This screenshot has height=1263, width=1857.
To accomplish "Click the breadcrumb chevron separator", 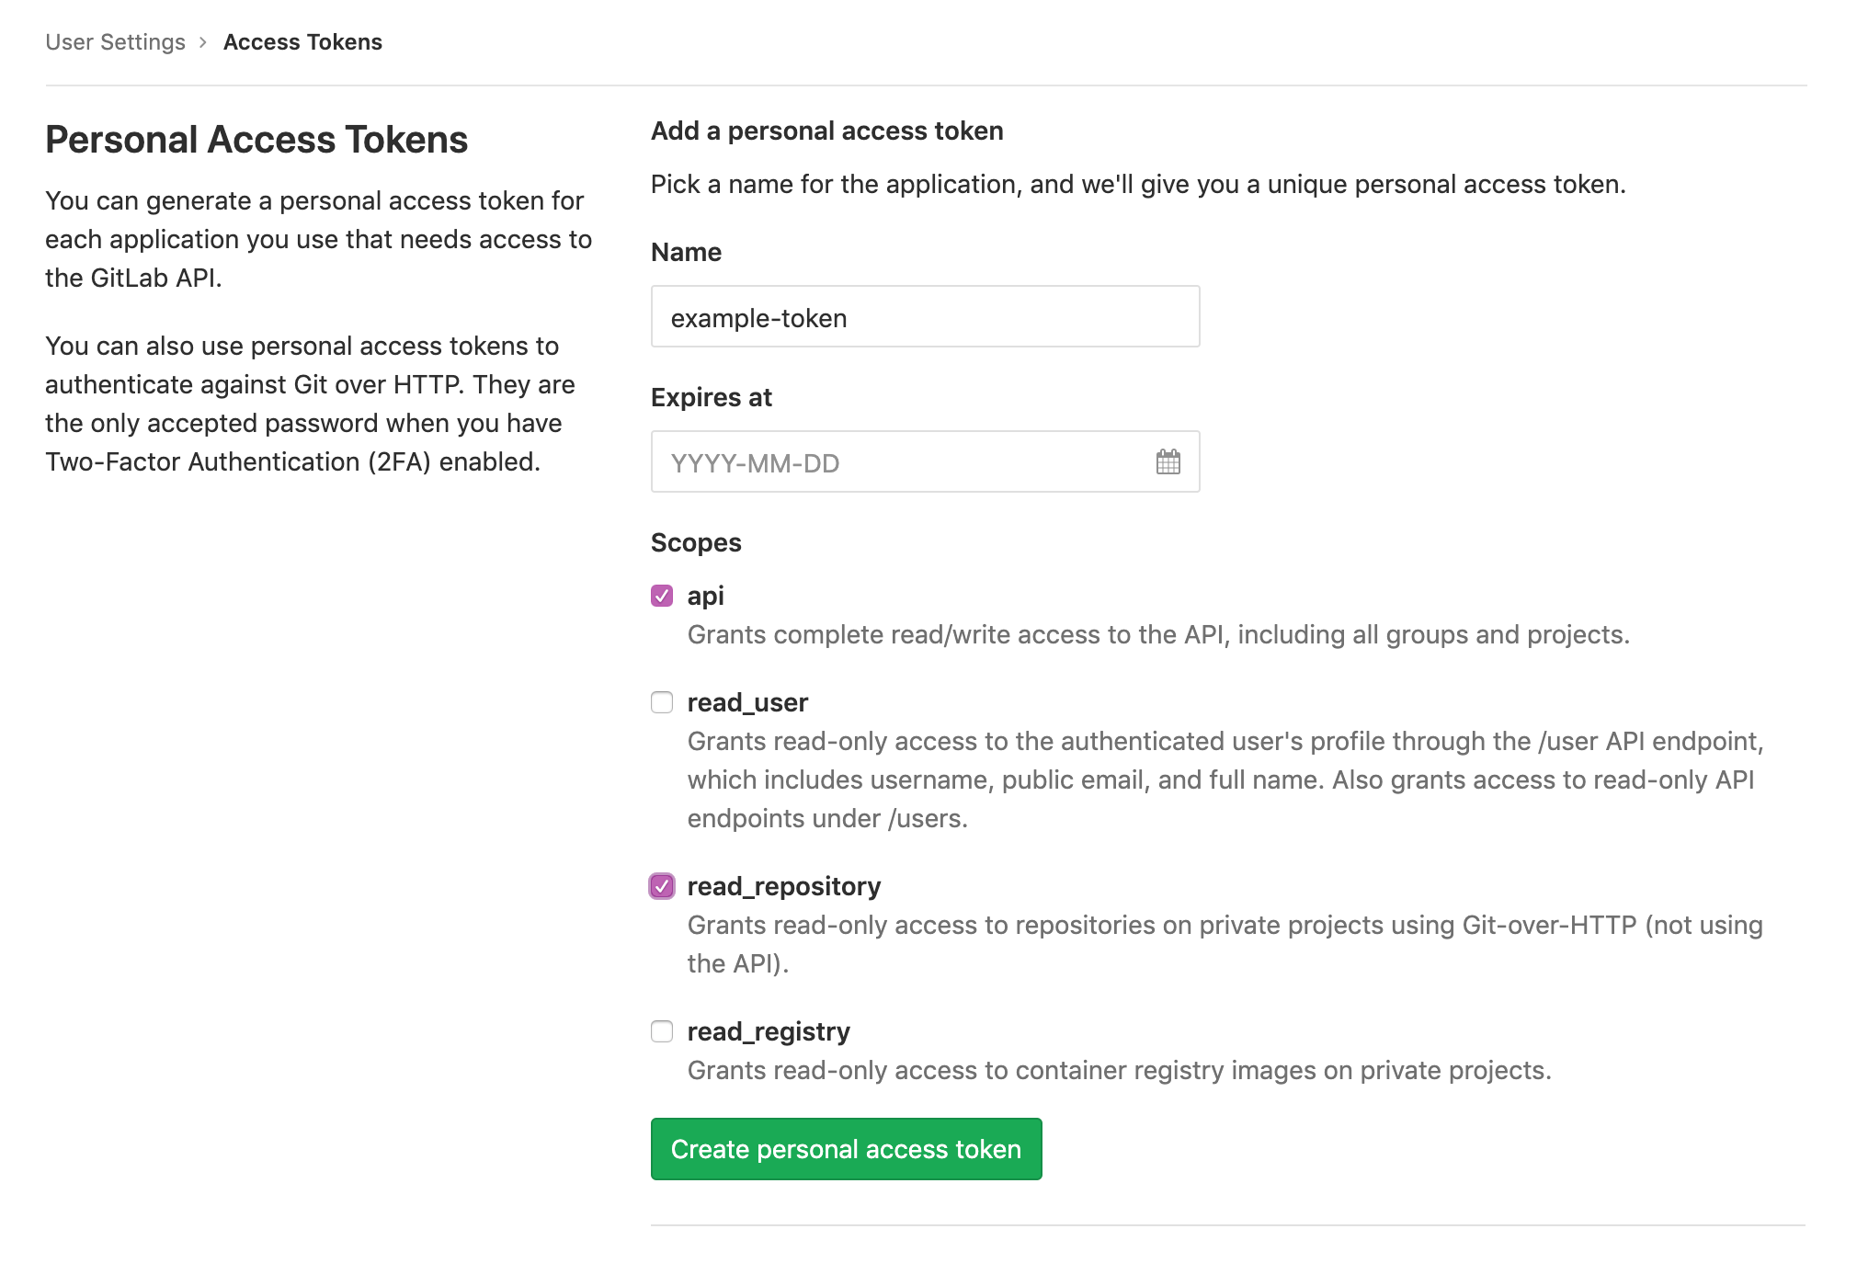I will (203, 42).
